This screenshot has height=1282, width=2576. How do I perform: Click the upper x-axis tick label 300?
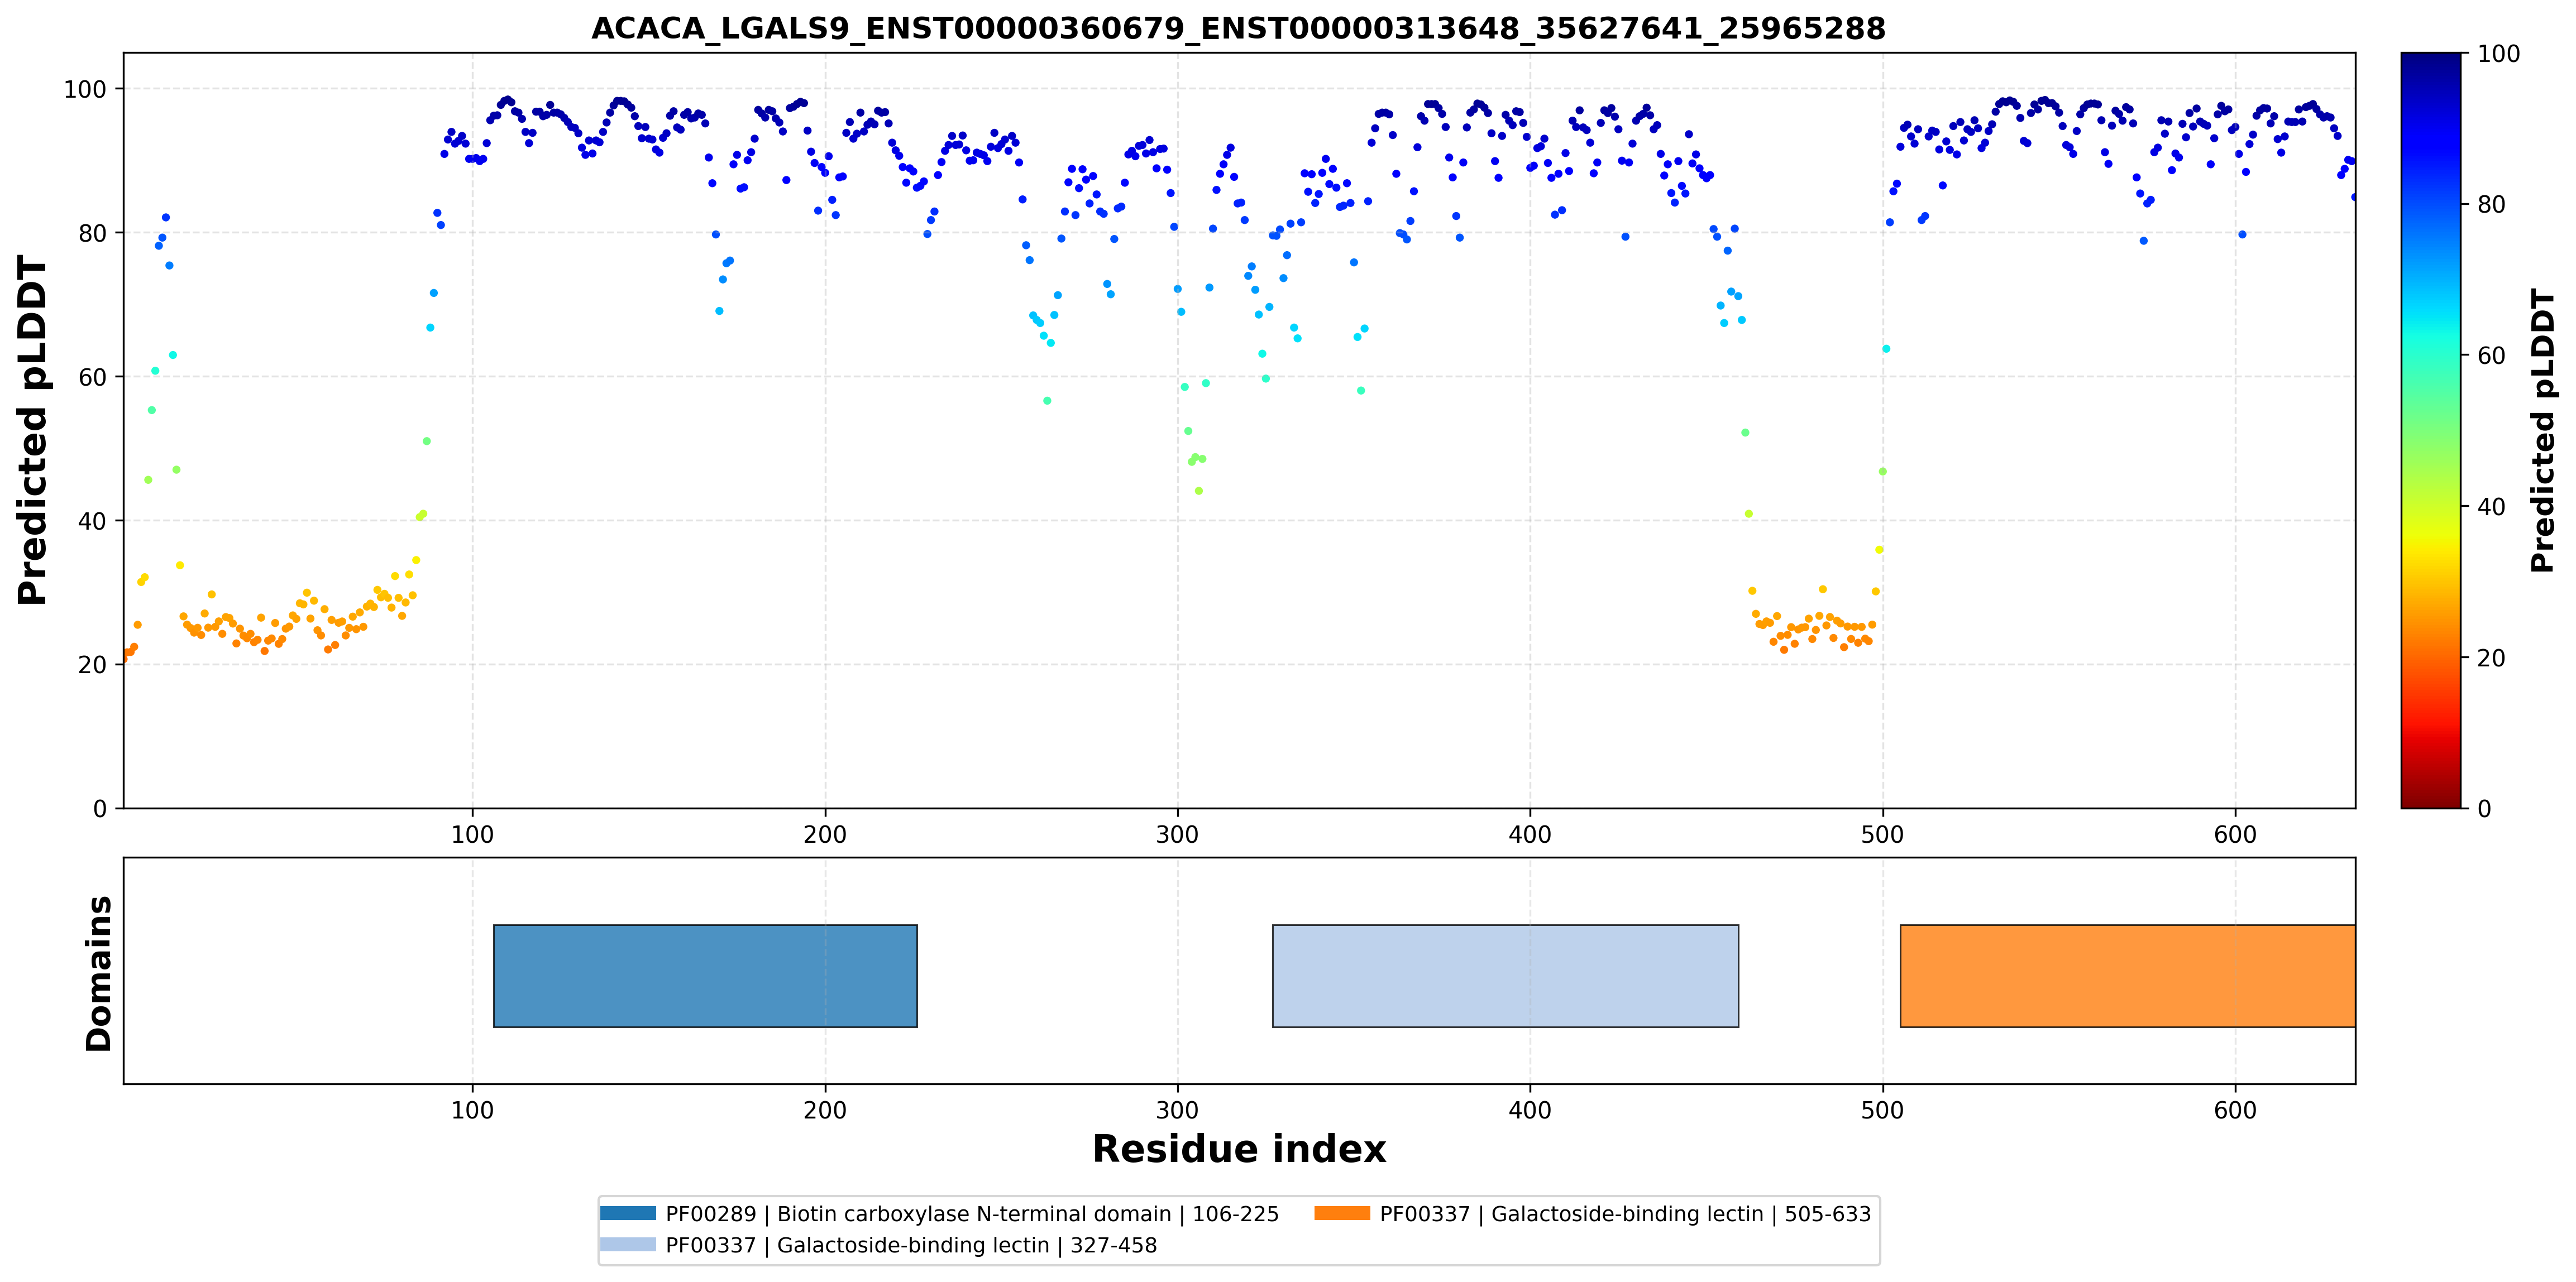click(x=1177, y=834)
